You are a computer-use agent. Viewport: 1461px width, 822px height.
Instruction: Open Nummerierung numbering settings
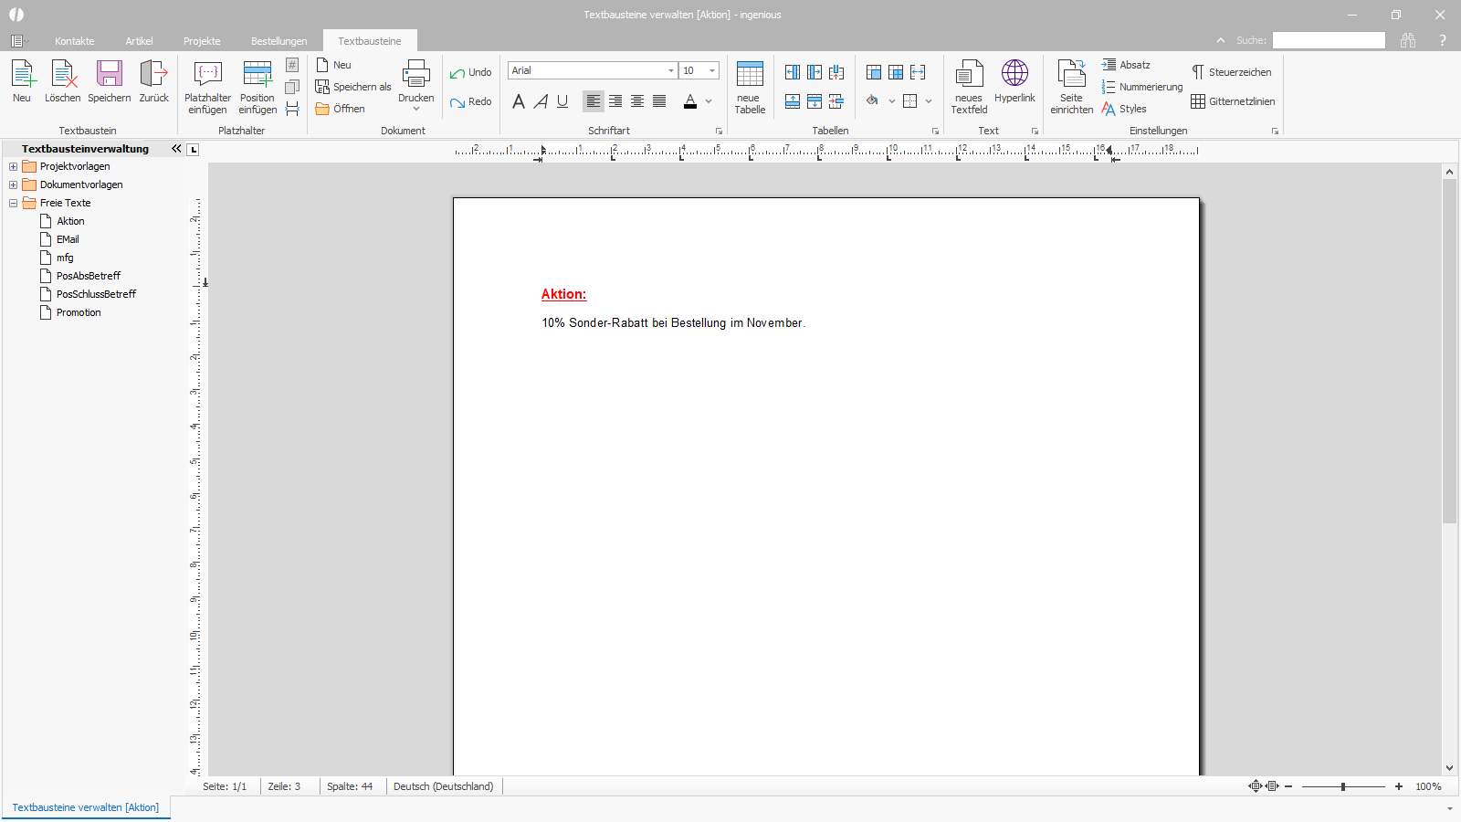(x=1142, y=87)
